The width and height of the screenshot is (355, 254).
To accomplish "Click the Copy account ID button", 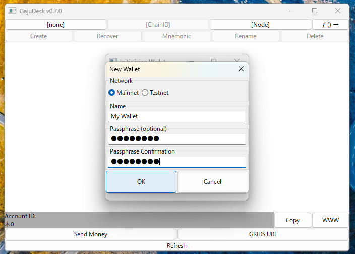I will (x=292, y=220).
